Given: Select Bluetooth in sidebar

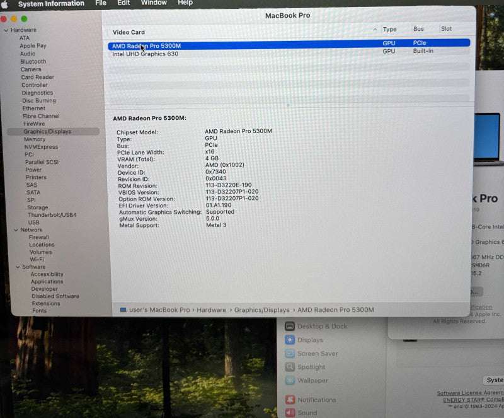Looking at the screenshot, I should [x=33, y=61].
